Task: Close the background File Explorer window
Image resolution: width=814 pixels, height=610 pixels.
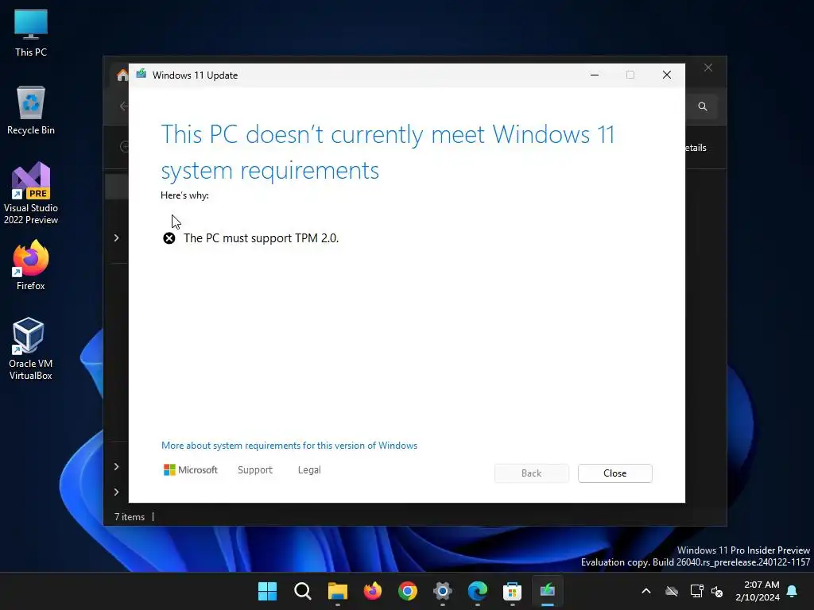Action: (708, 68)
